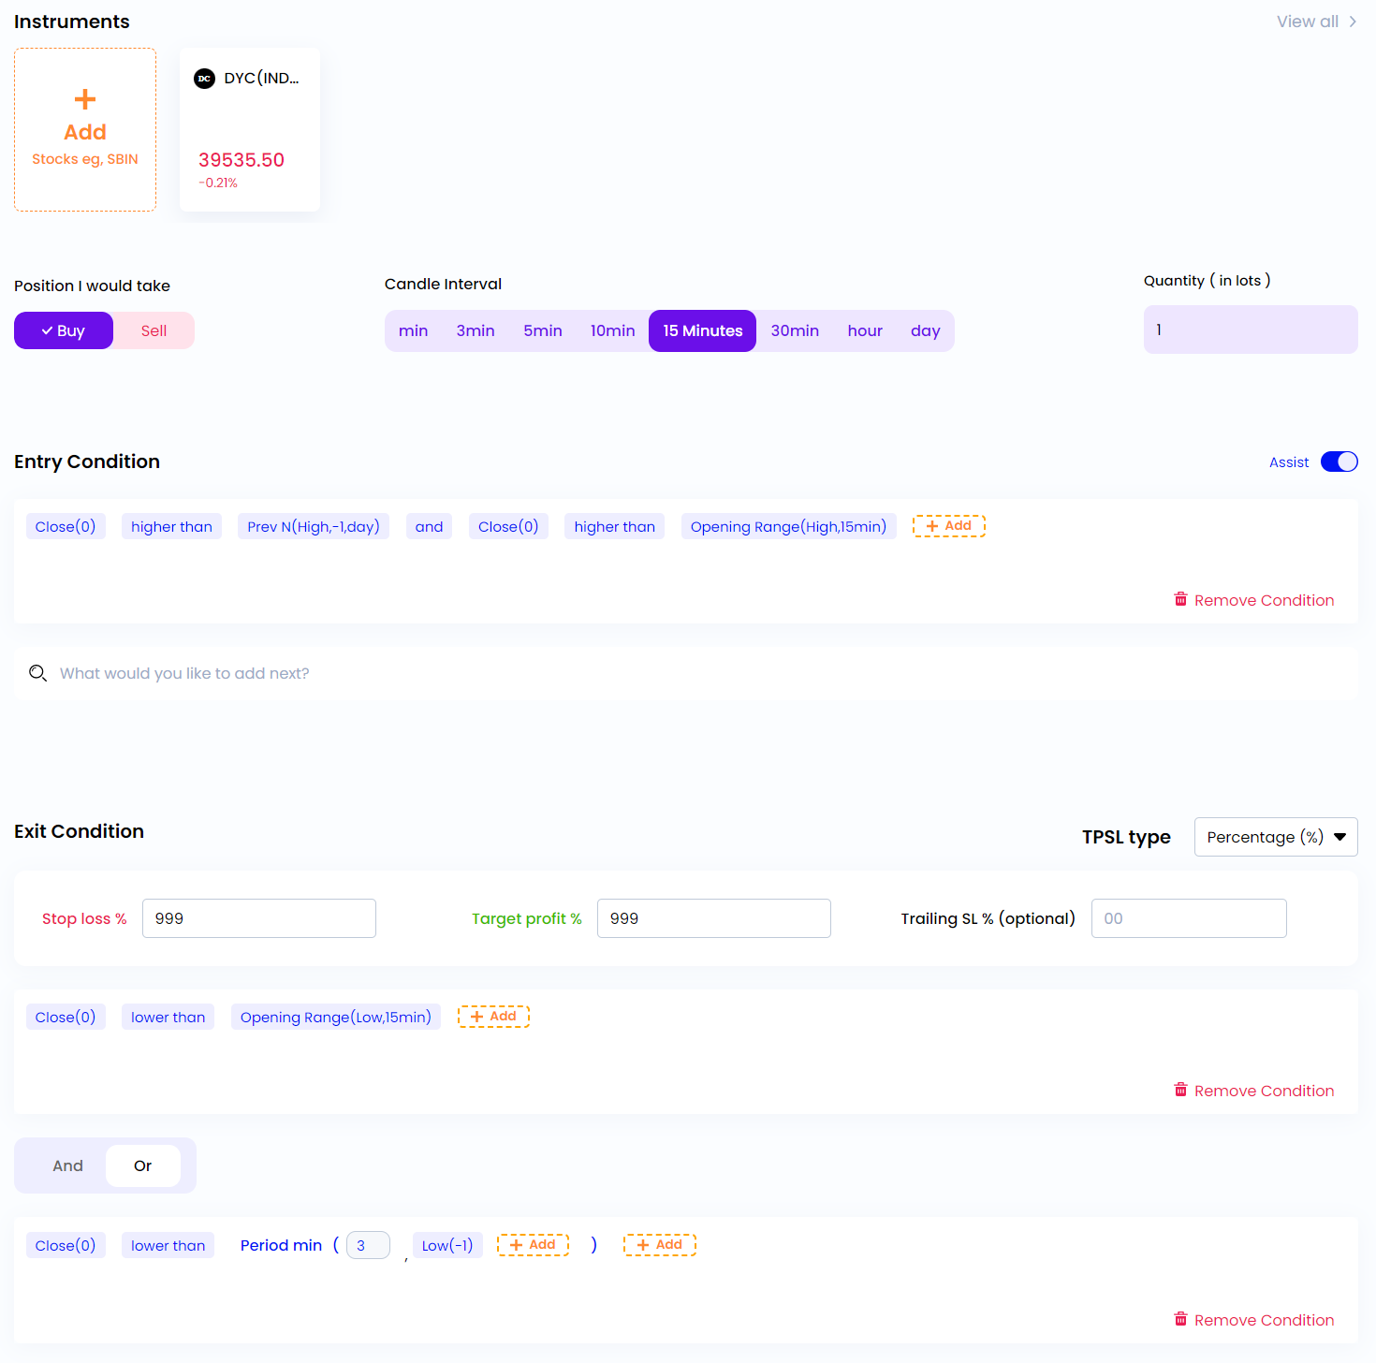Disable the Assist toggle
Screen dimensions: 1376x1363
click(1339, 462)
